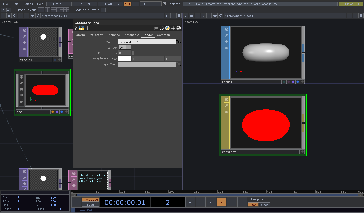Click the bookmark star in left pane bar

32,16
